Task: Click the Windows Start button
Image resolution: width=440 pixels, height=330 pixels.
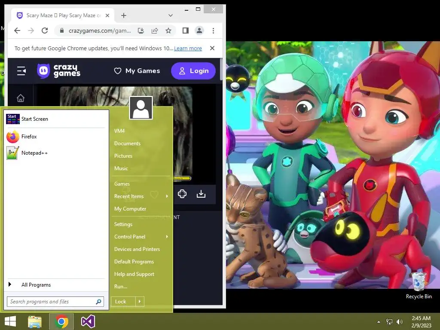Action: [10, 321]
